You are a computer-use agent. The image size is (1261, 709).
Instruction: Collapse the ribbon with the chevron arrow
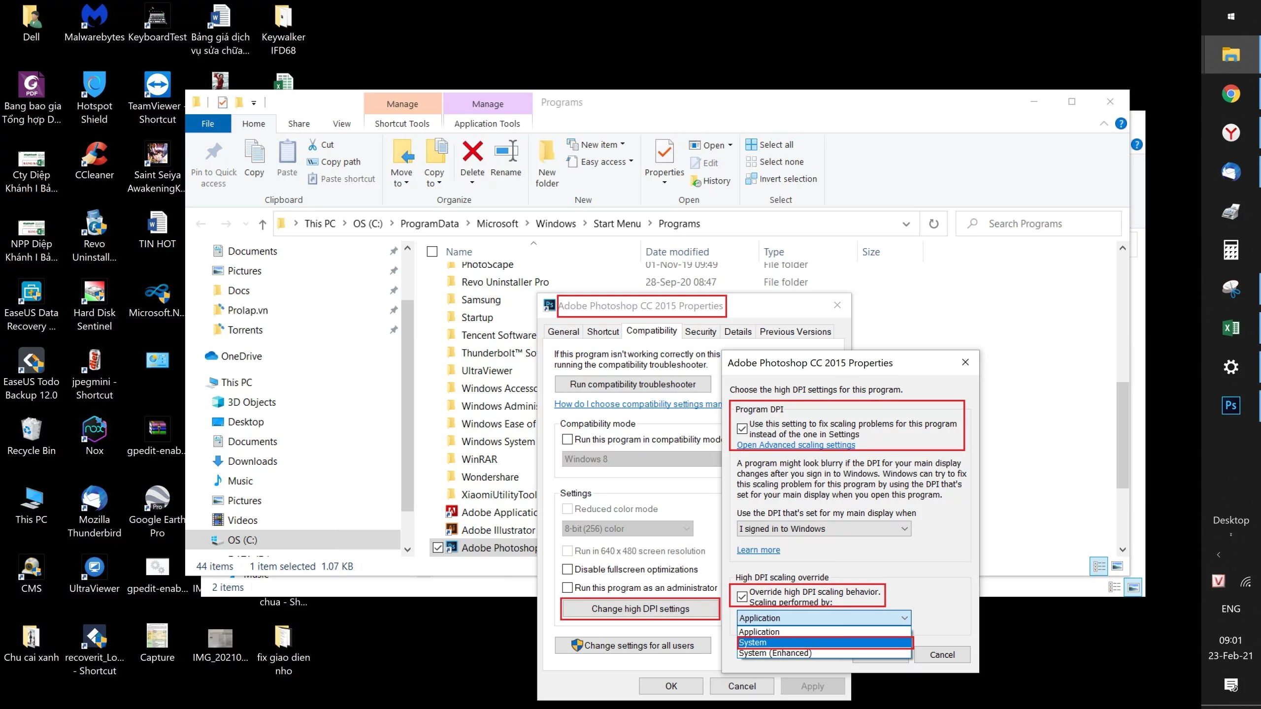[x=1104, y=124]
